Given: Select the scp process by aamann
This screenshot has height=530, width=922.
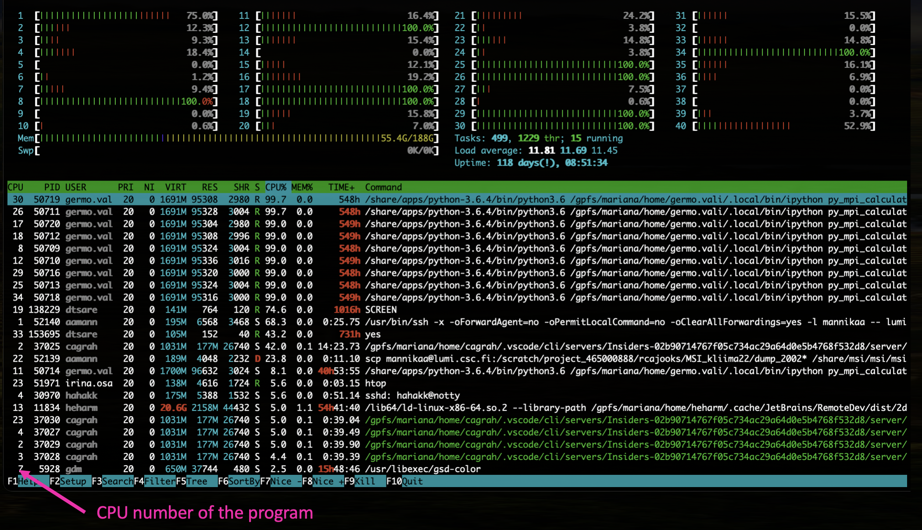Looking at the screenshot, I should 457,359.
